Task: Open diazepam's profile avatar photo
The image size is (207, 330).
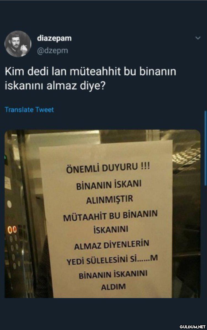Action: (x=18, y=44)
